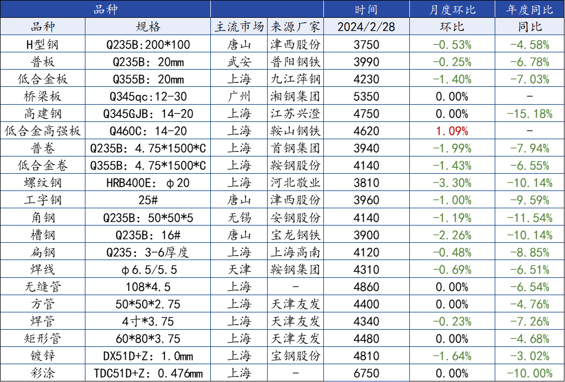
Task: Click the Q345qc:12-30 spec cell
Action: pyautogui.click(x=148, y=96)
